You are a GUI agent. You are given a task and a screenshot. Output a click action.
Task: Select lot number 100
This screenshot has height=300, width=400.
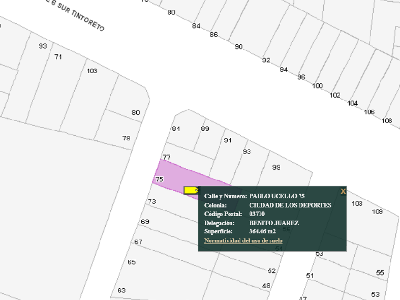point(317,86)
